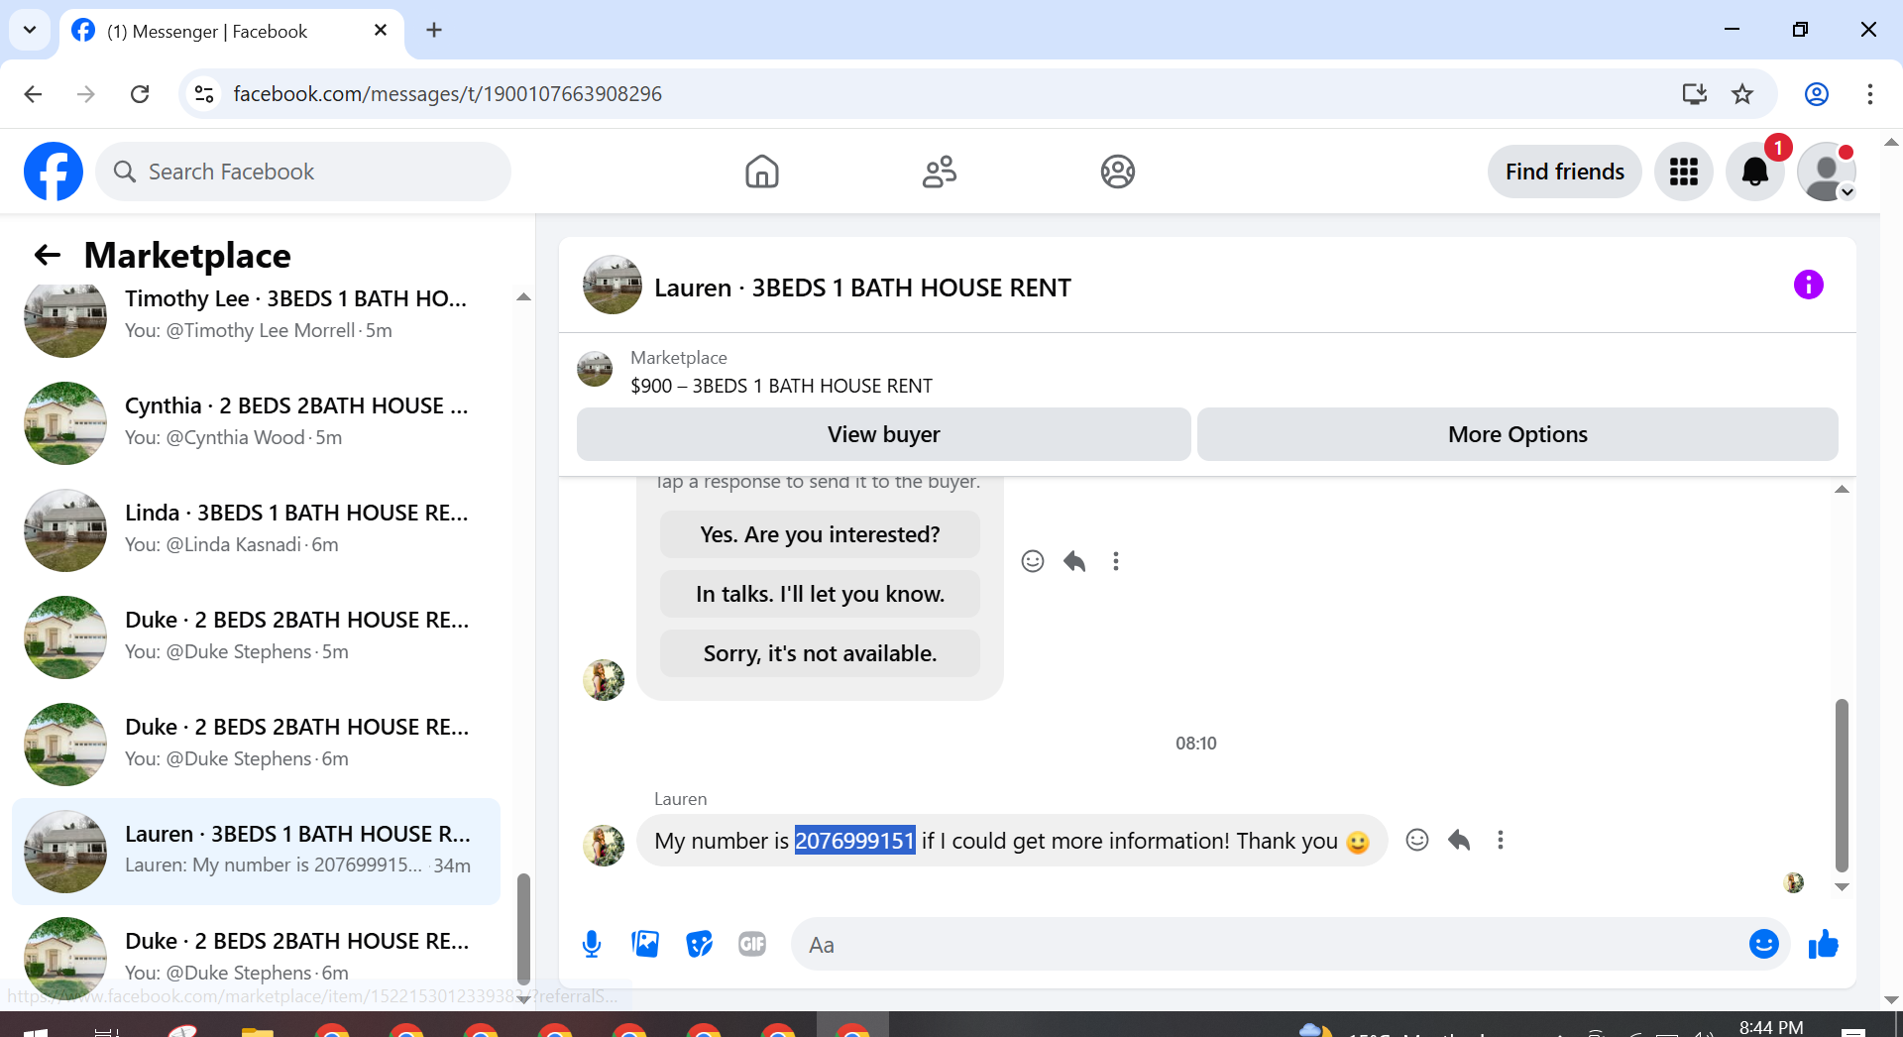The image size is (1903, 1037).
Task: Select the Messenger | Facebook tab
Action: tap(231, 31)
